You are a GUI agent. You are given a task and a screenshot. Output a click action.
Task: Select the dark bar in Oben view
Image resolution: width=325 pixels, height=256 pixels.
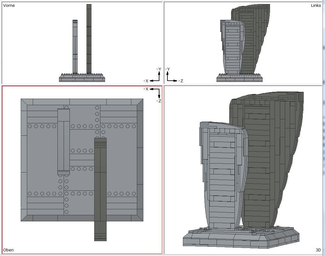[x=100, y=190]
